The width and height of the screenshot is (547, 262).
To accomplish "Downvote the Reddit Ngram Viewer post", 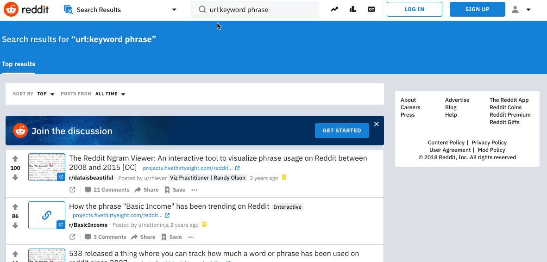I will [15, 178].
